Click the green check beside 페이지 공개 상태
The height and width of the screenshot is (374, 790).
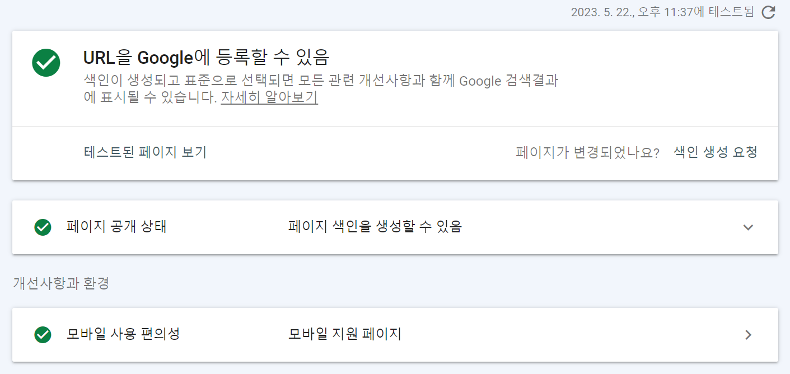coord(43,227)
